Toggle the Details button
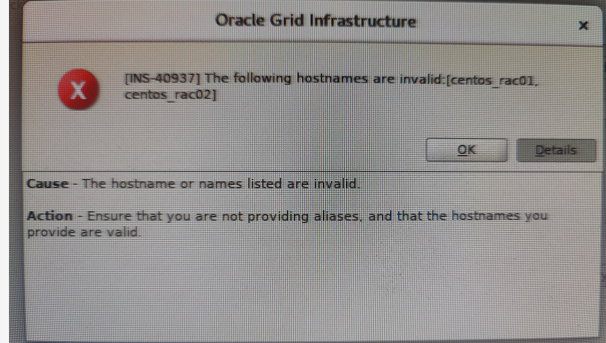Image resolution: width=606 pixels, height=343 pixels. [556, 150]
